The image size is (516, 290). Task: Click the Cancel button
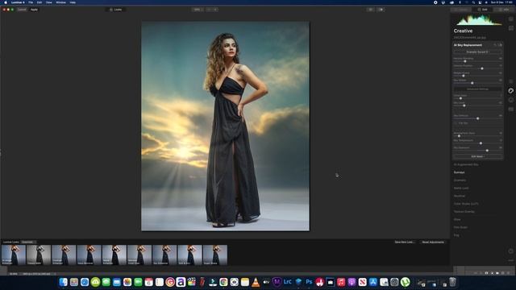pyautogui.click(x=22, y=10)
